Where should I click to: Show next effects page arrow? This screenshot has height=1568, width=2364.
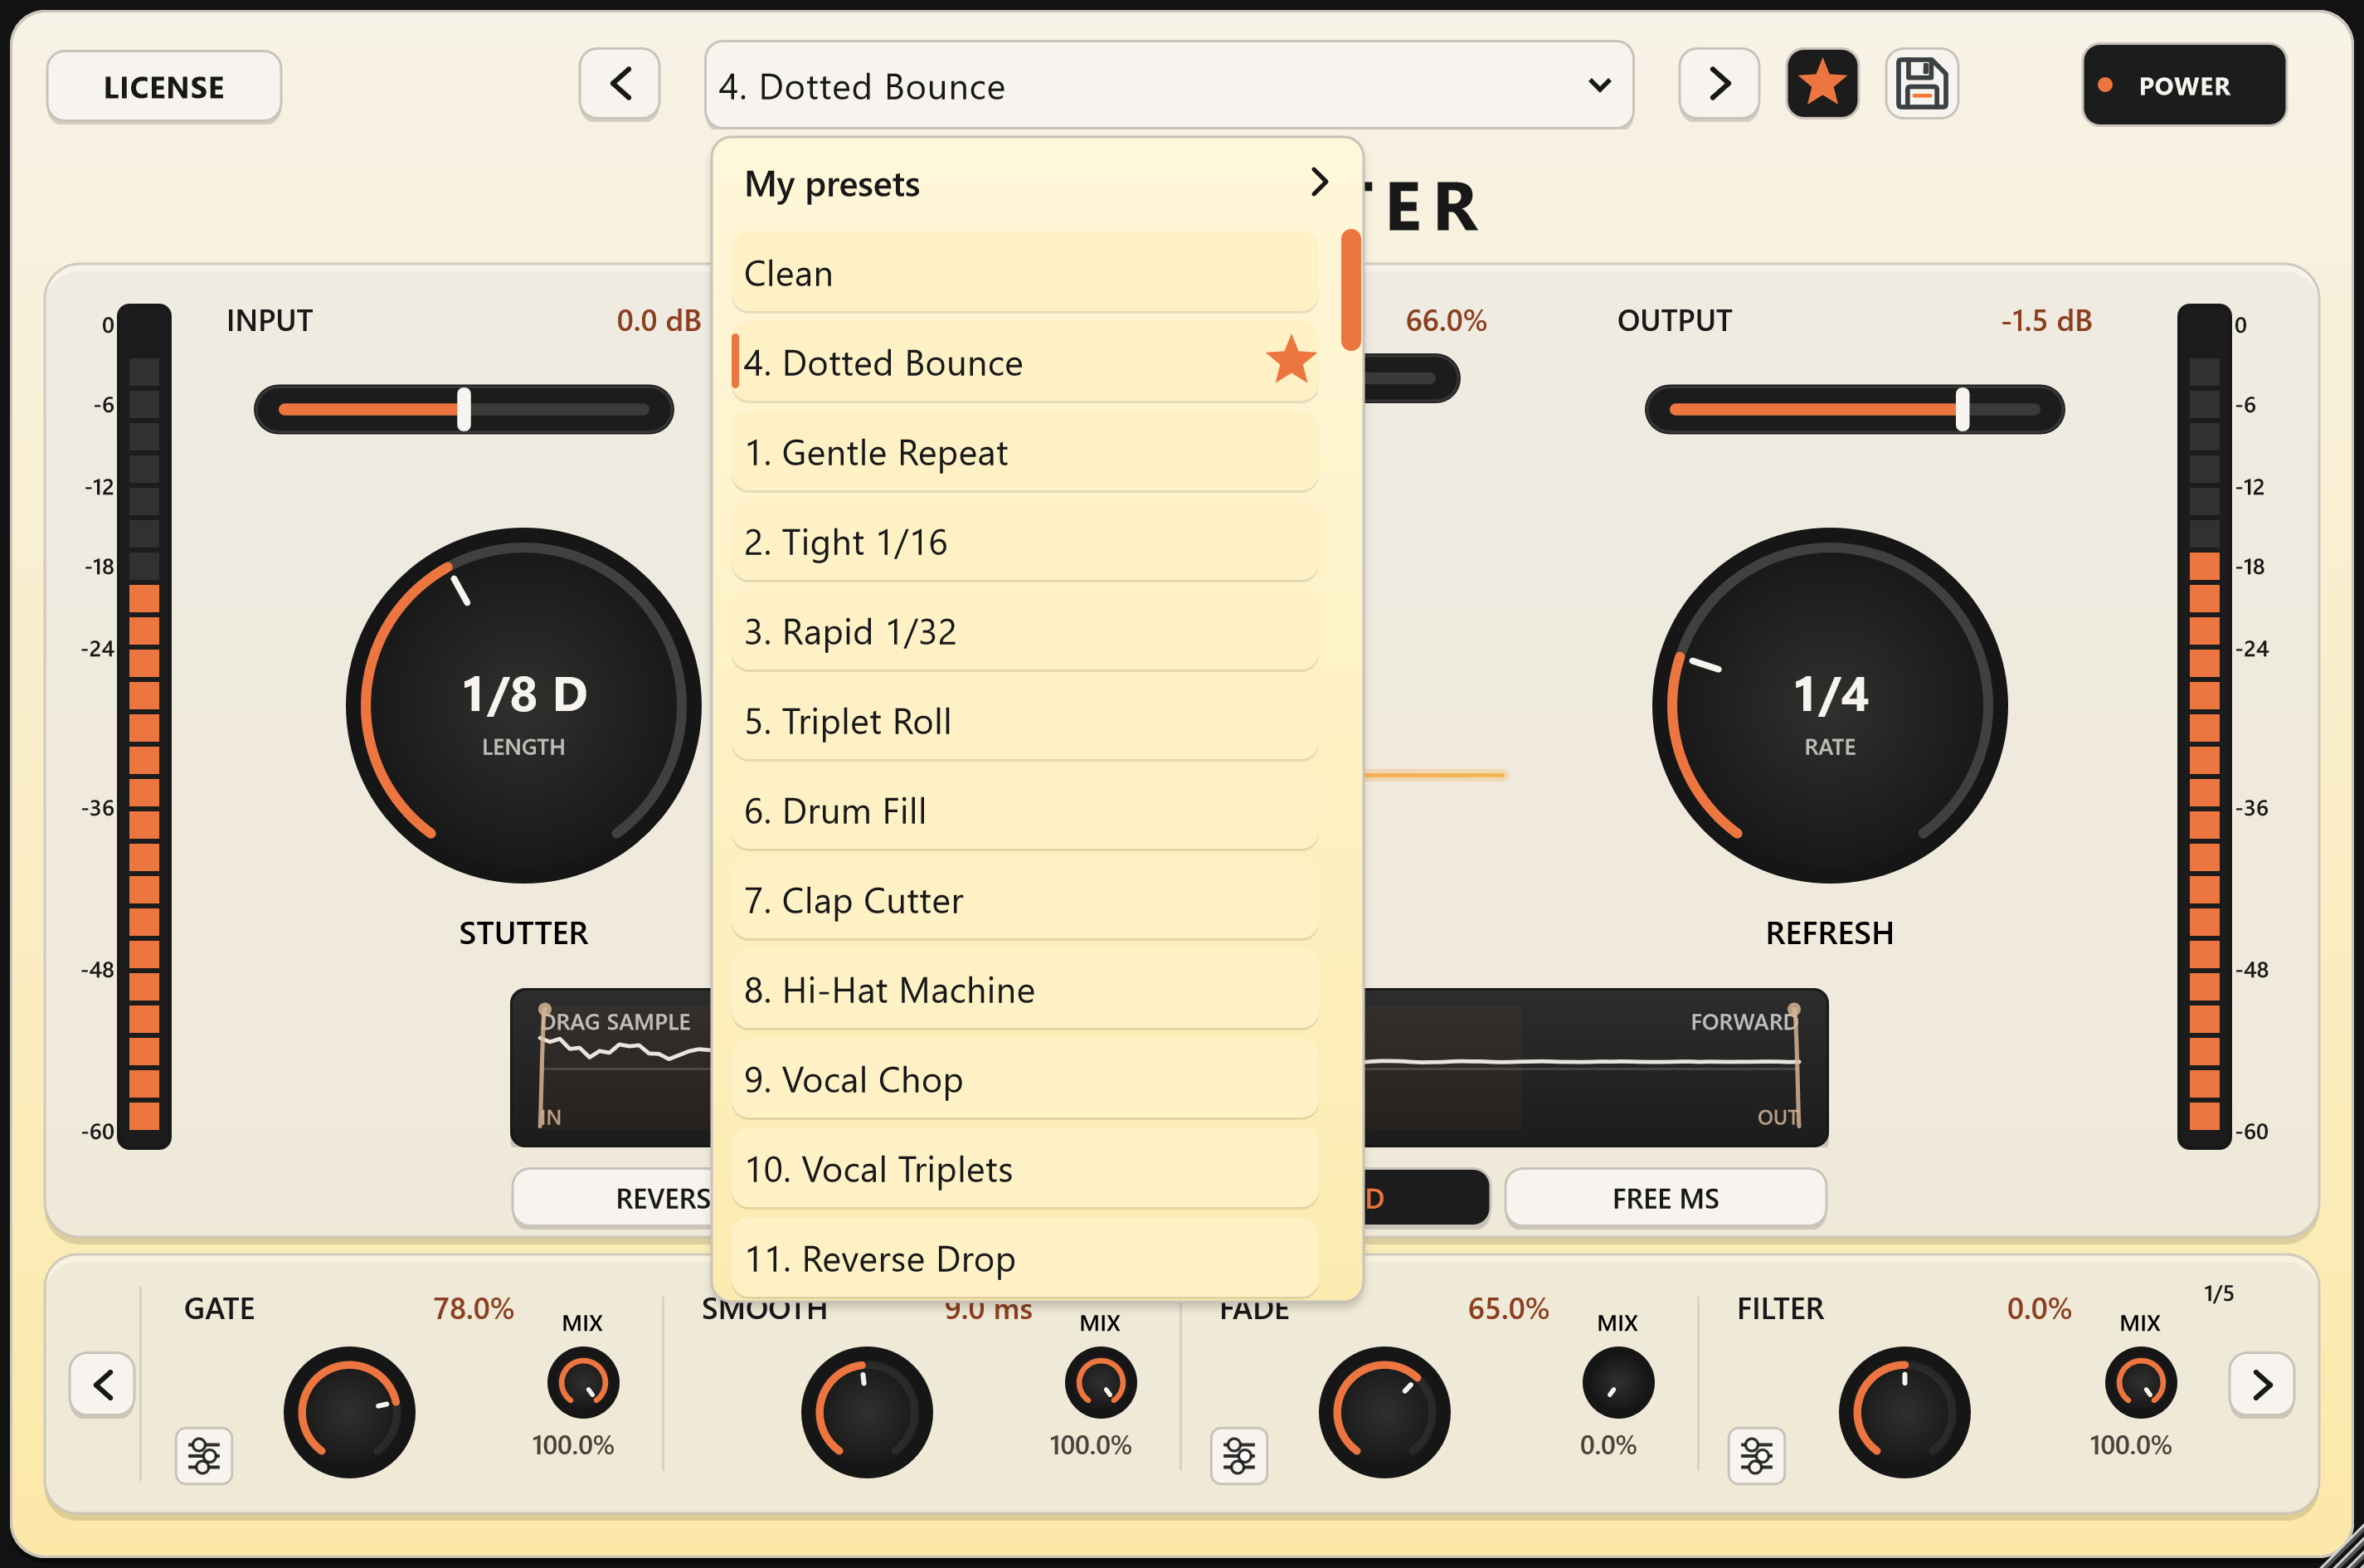2261,1384
